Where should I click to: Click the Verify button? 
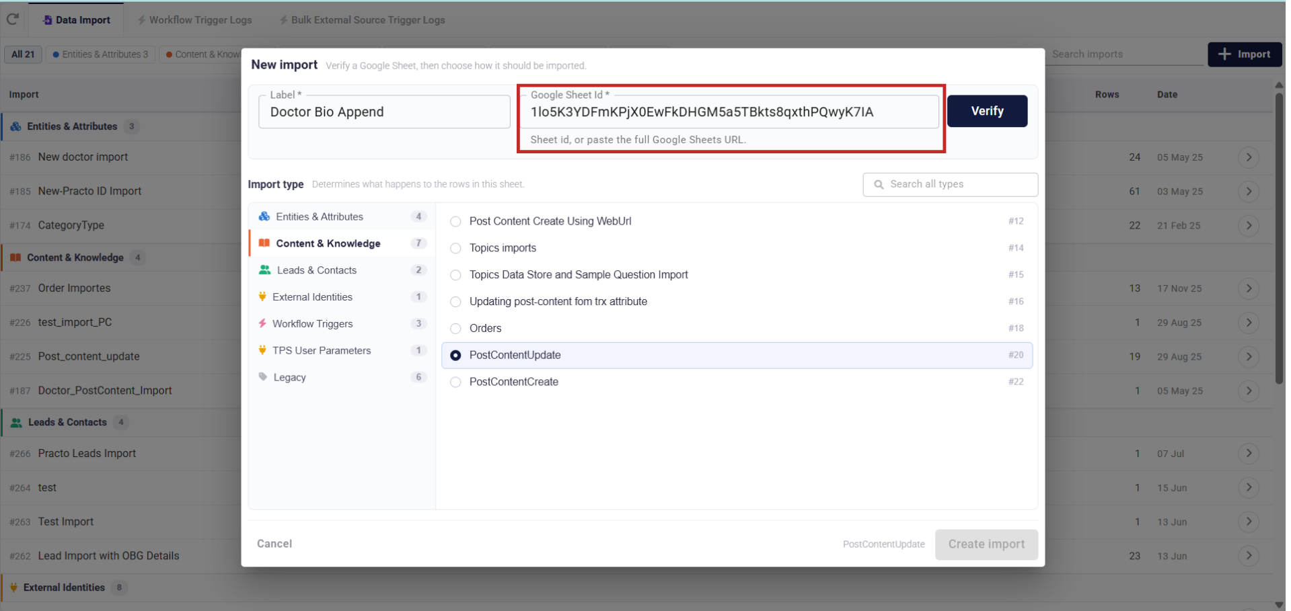987,111
